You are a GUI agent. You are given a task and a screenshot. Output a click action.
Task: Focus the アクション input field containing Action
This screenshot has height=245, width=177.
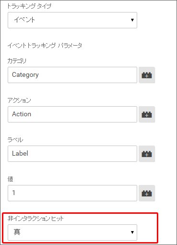tap(72, 114)
